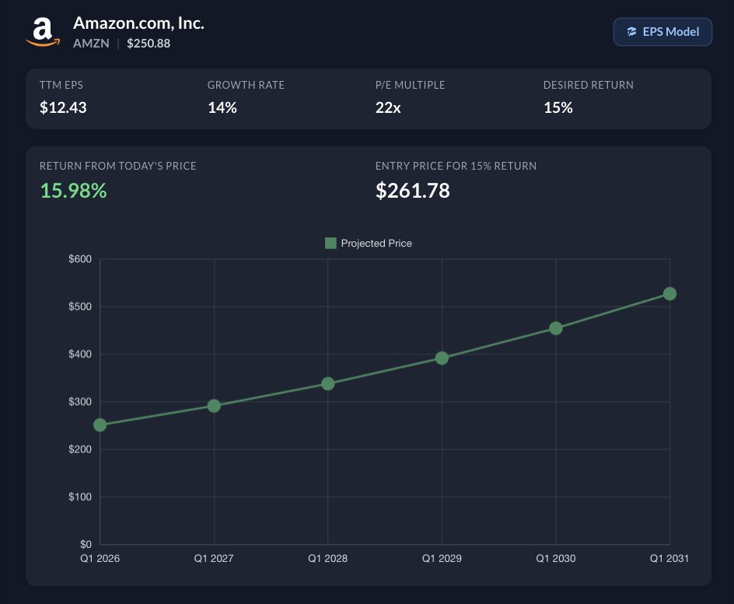Image resolution: width=734 pixels, height=604 pixels.
Task: Click the stack icon in EPS Model button
Action: point(631,32)
